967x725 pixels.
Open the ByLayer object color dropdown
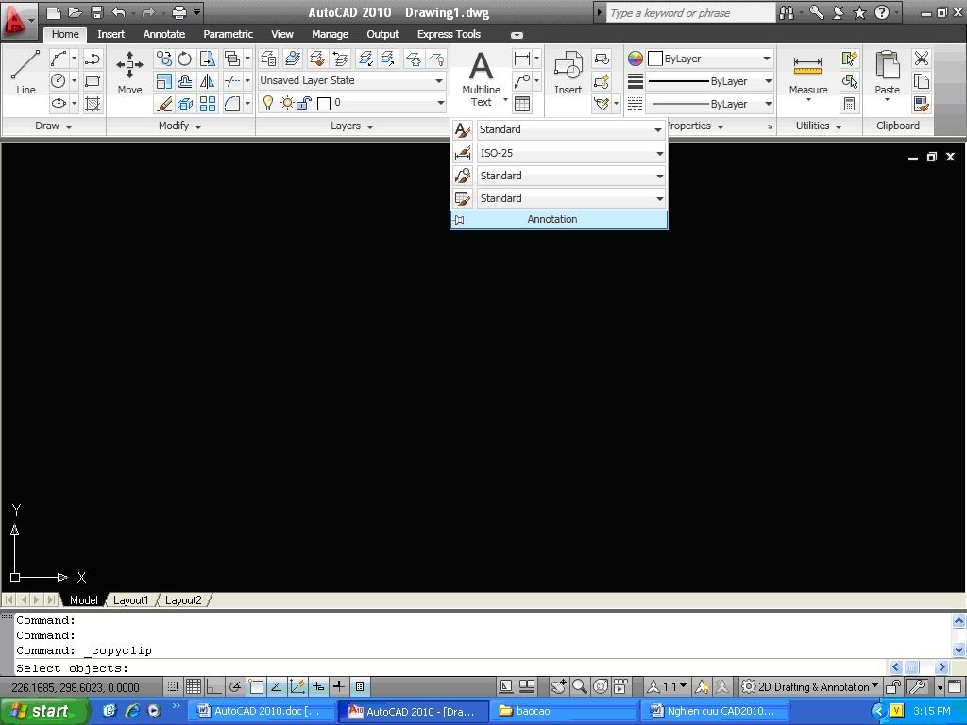709,59
